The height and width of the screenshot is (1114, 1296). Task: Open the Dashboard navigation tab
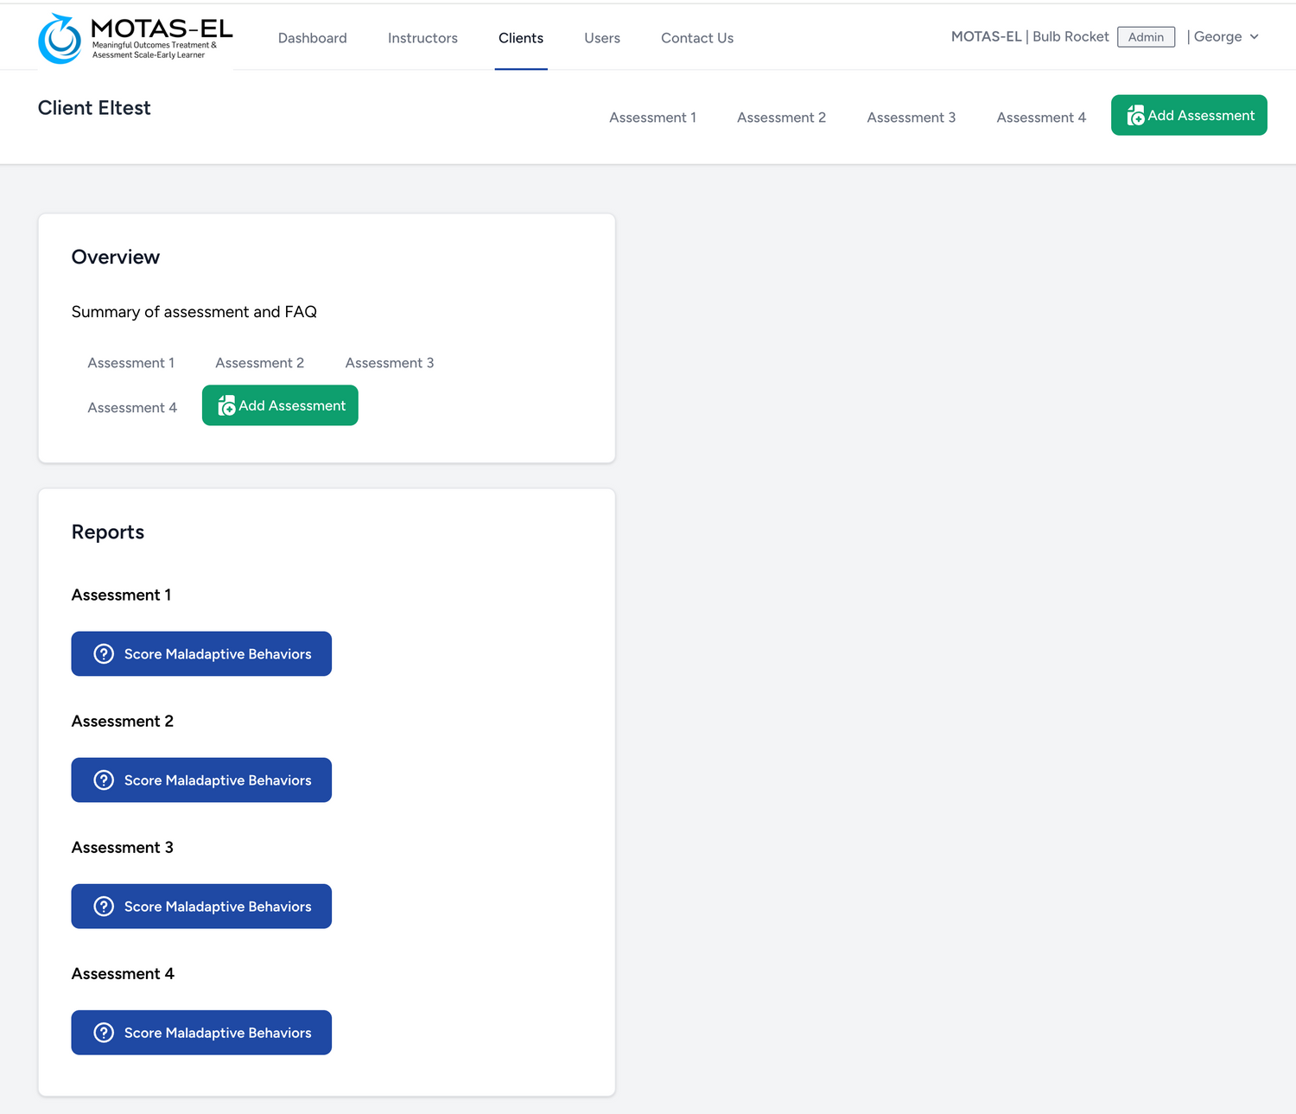pyautogui.click(x=312, y=38)
